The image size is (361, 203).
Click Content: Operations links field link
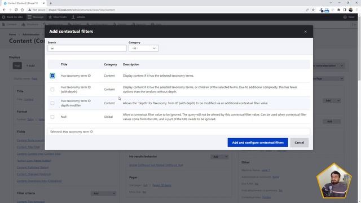click(x=39, y=181)
